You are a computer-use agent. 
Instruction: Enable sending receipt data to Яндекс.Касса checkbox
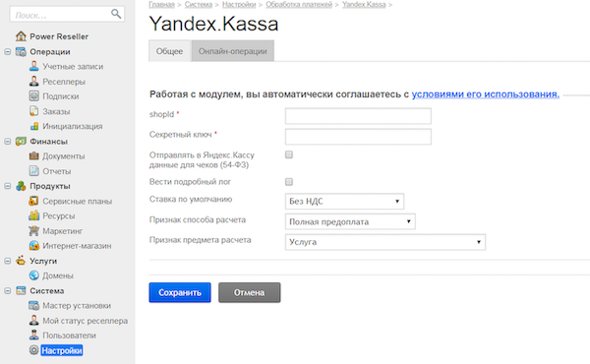[x=289, y=154]
